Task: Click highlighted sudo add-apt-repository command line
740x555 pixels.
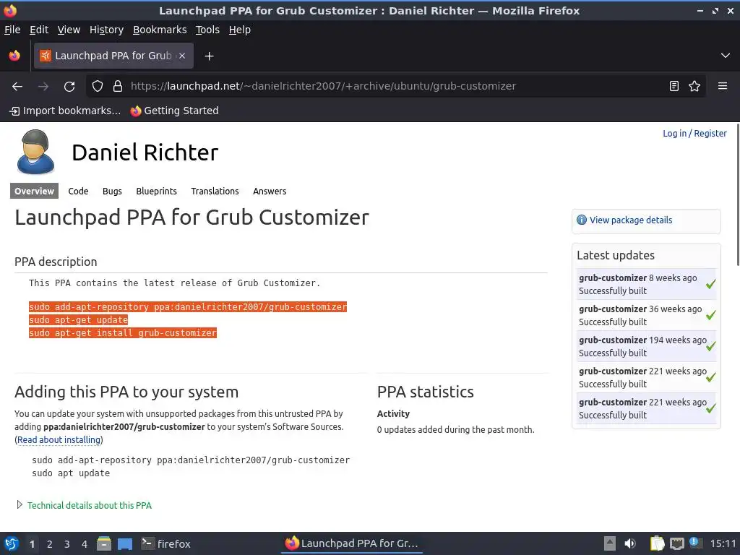Action: coord(188,306)
